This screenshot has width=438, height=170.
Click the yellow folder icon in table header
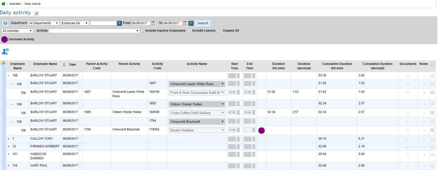(3, 63)
